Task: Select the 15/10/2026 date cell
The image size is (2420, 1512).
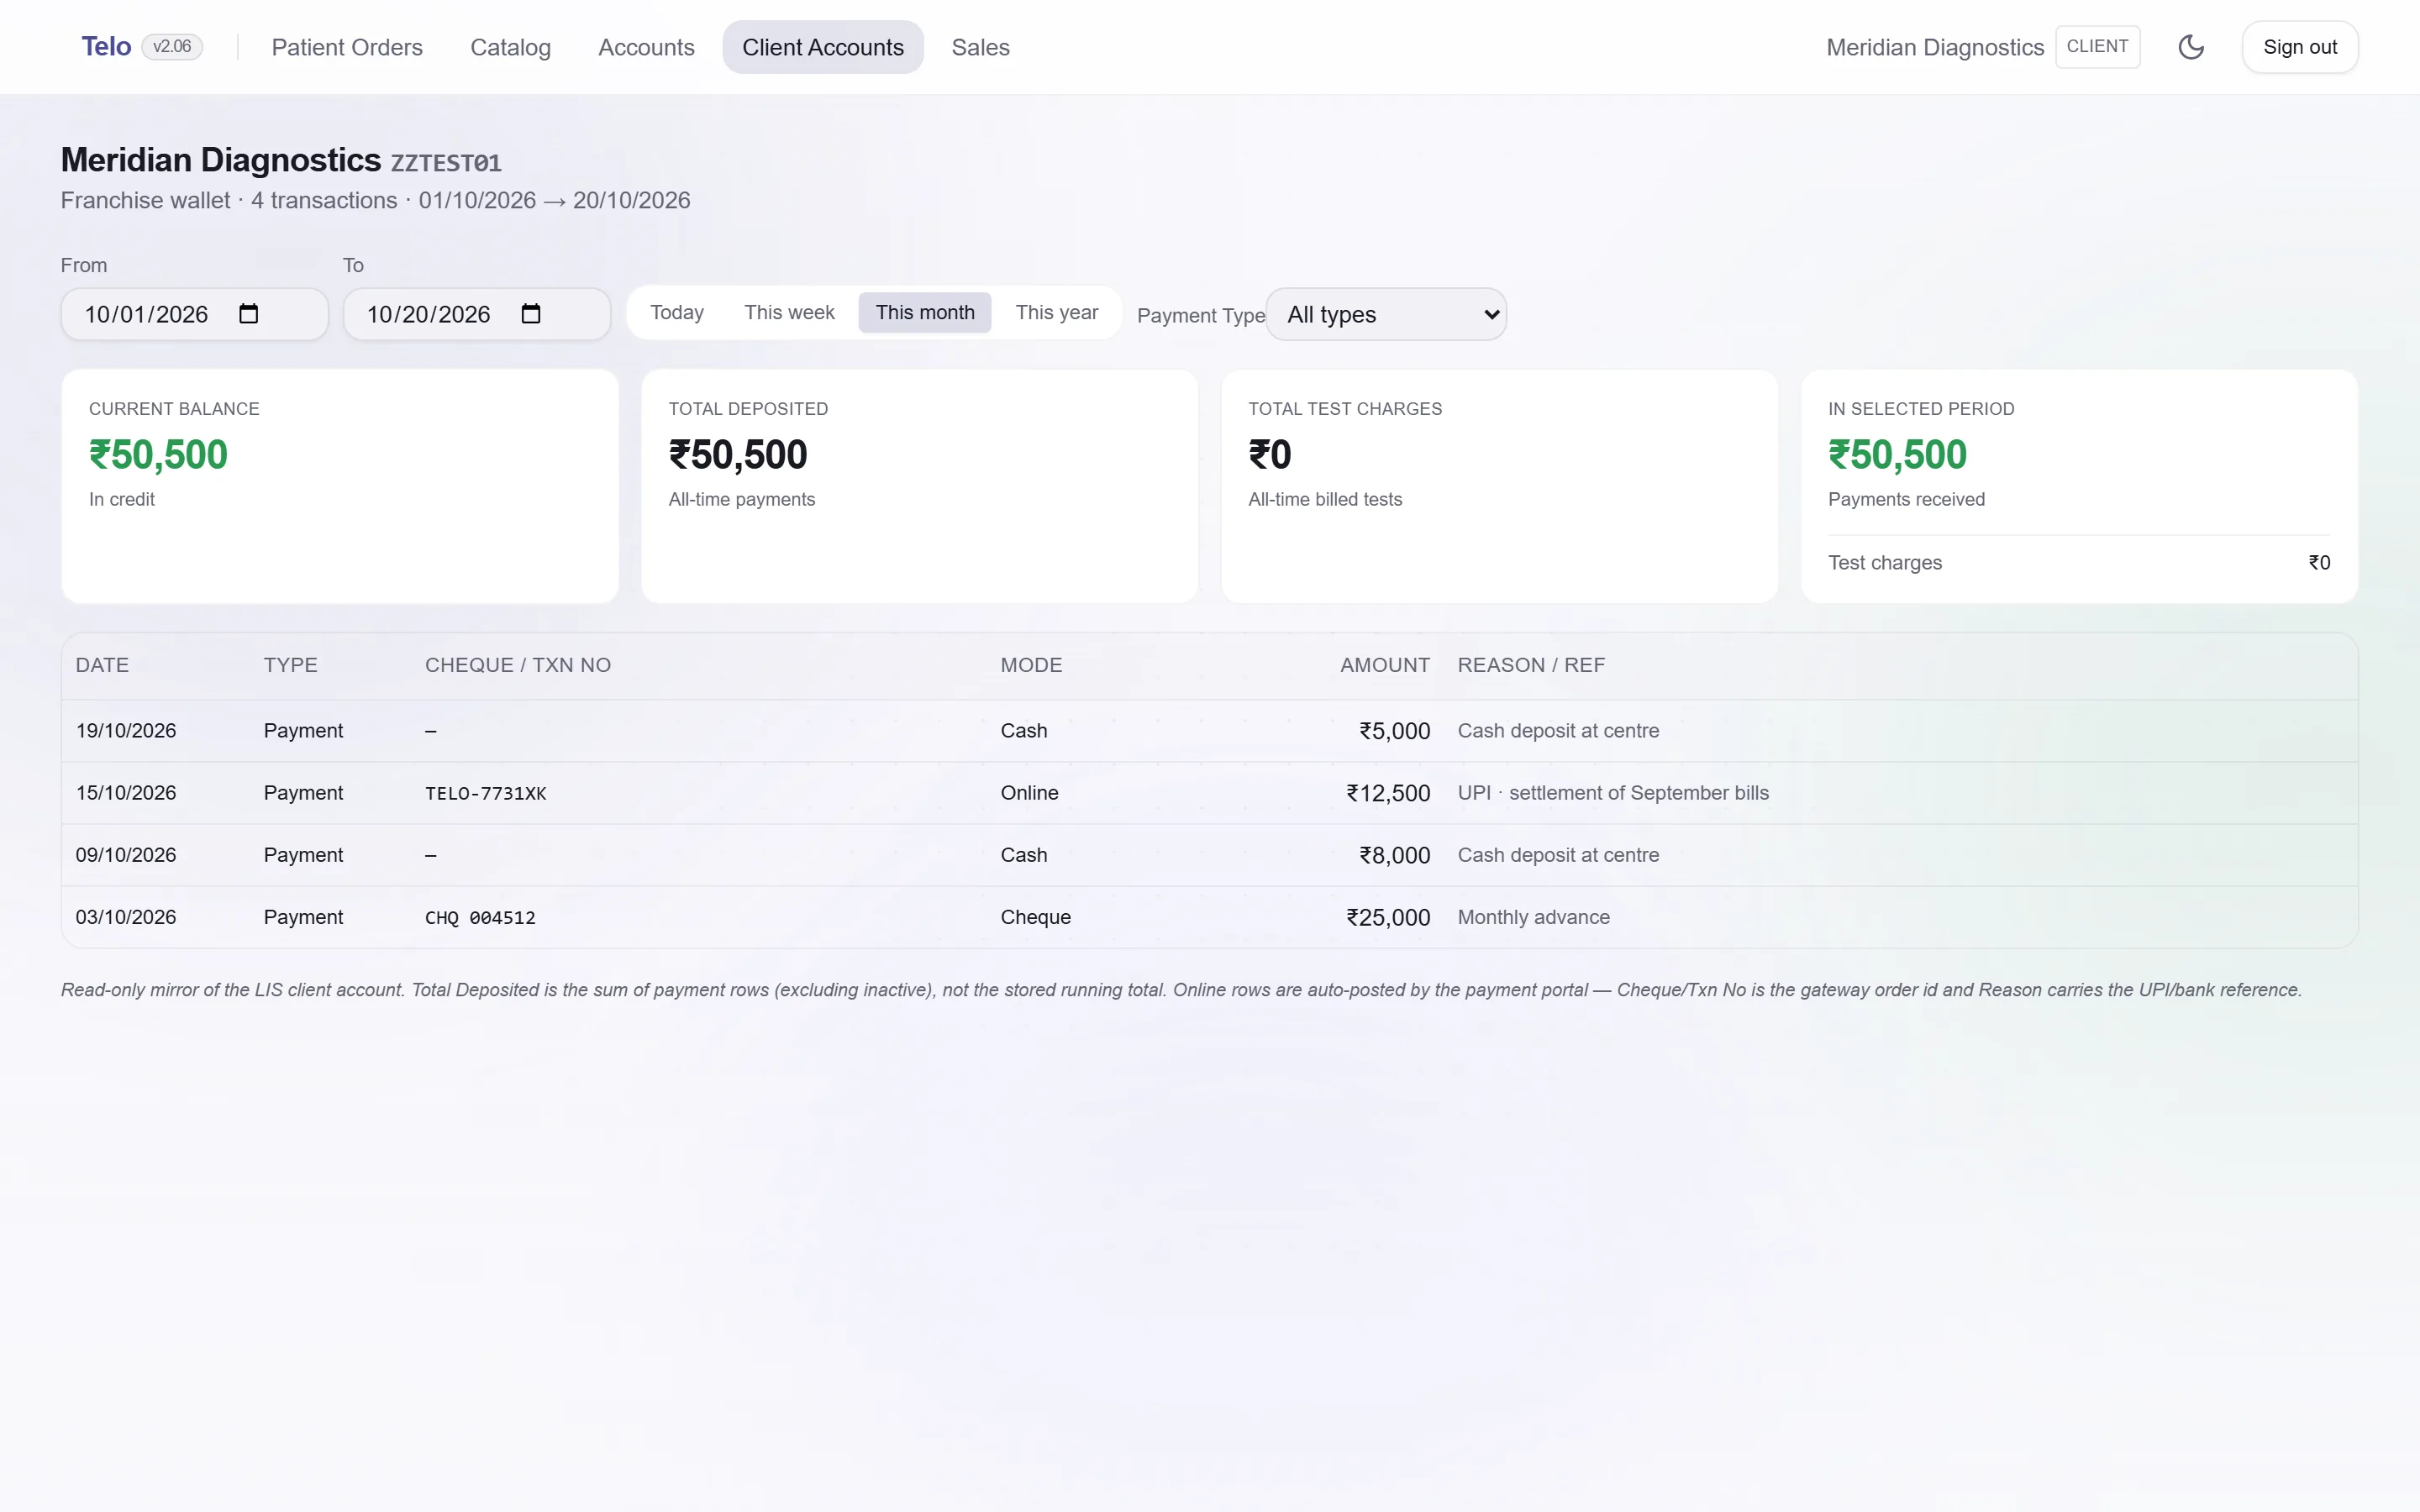Action: (126, 793)
